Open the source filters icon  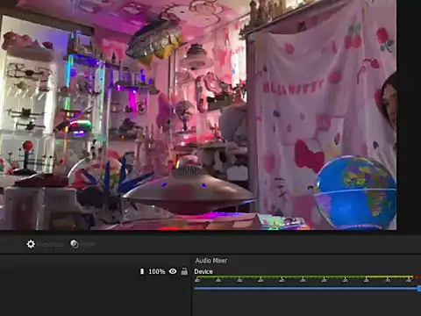click(75, 244)
